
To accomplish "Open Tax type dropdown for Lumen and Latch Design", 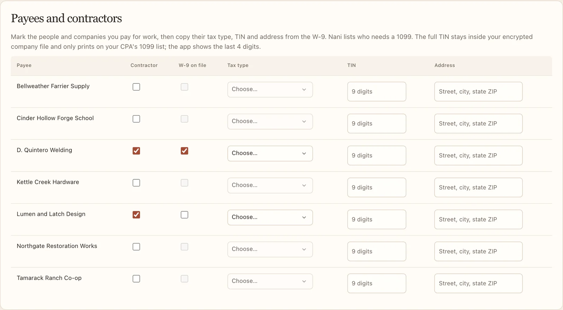I will point(270,217).
